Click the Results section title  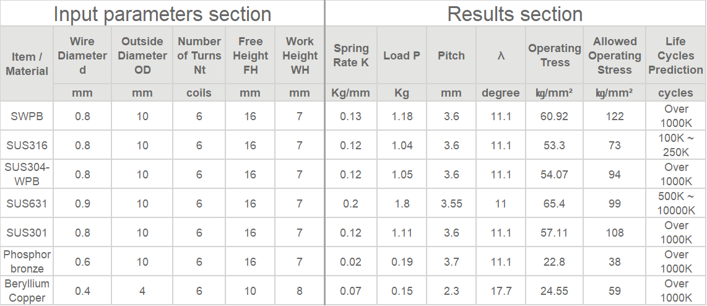[x=515, y=14]
